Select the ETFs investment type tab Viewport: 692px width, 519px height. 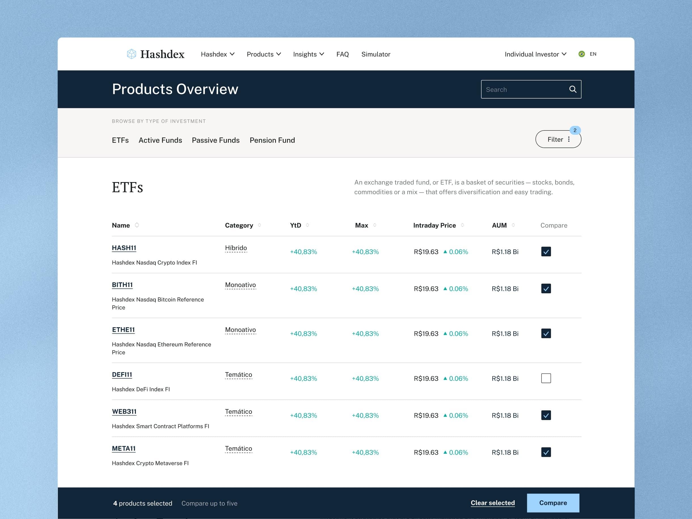[120, 140]
